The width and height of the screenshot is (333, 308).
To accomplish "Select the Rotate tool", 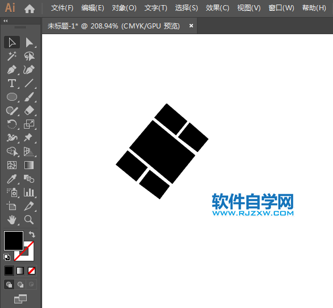I will click(12, 124).
